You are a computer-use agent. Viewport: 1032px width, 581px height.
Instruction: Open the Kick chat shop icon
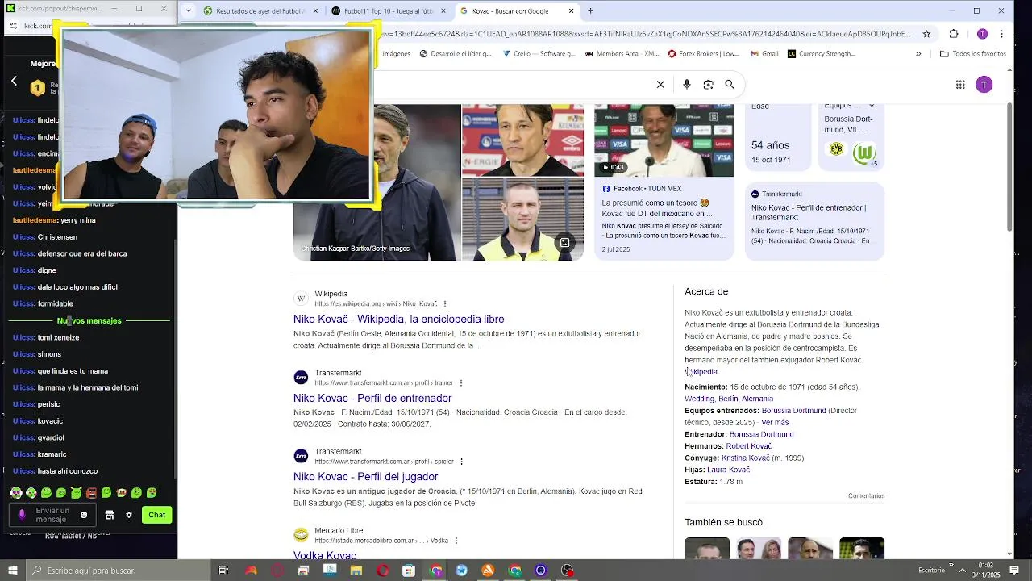pos(110,515)
